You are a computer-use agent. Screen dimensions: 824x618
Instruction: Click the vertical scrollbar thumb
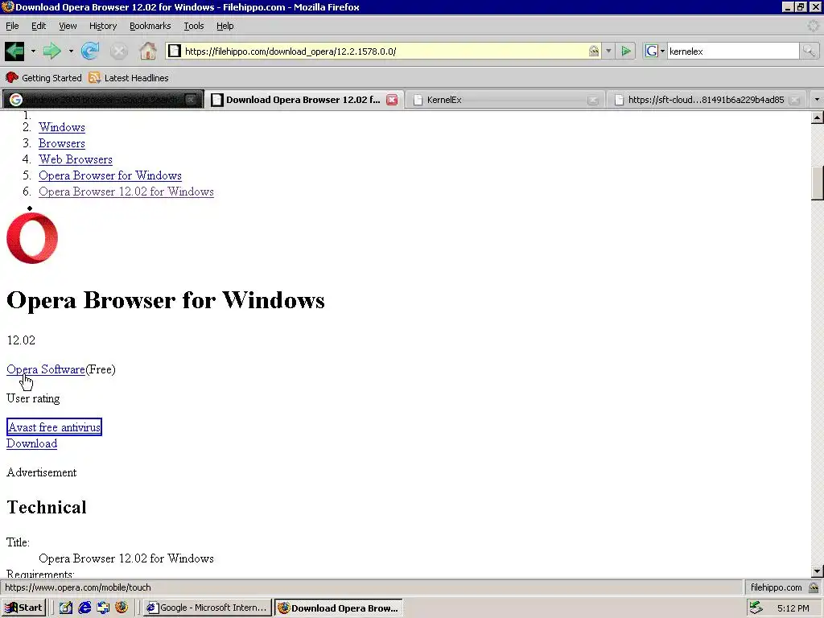click(x=818, y=183)
